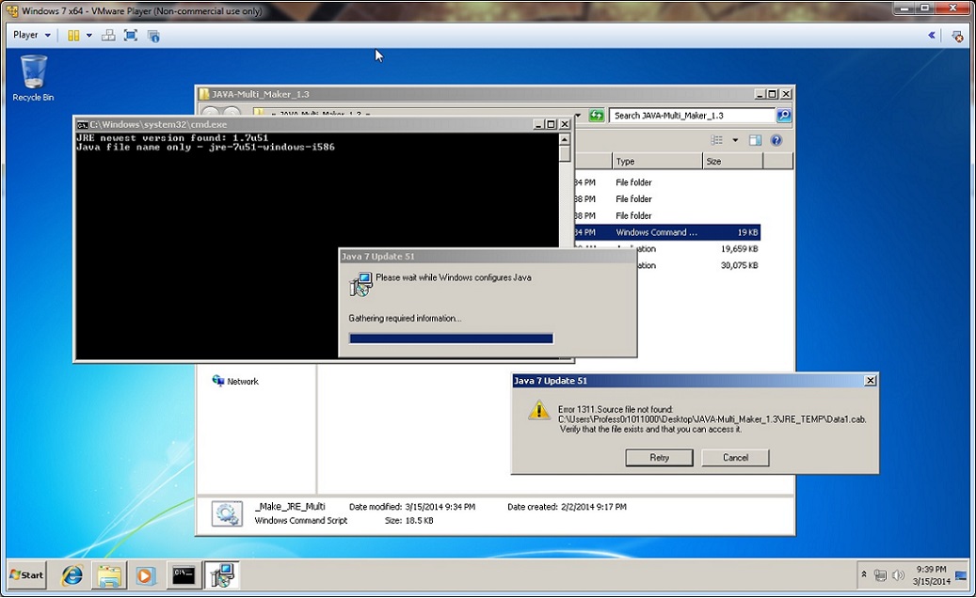Image resolution: width=976 pixels, height=598 pixels.
Task: Click the Explorer refresh address button
Action: 597,116
